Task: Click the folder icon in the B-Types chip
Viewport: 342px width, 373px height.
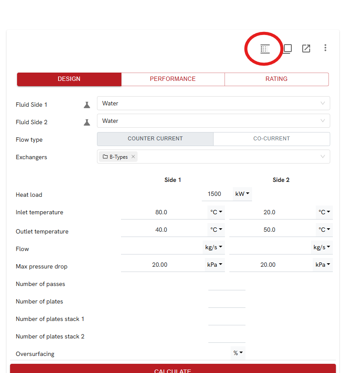Action: [x=105, y=157]
